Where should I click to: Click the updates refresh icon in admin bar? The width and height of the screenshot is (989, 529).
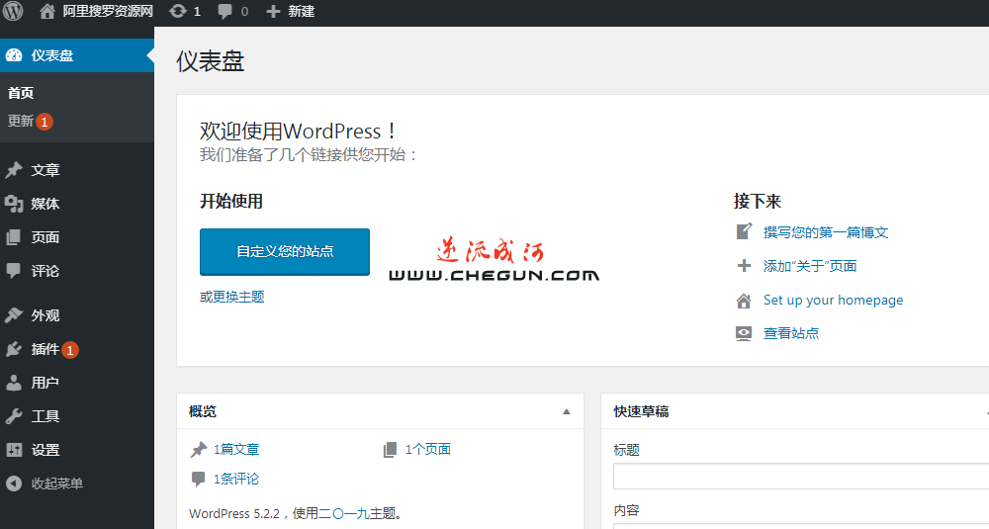(x=178, y=11)
